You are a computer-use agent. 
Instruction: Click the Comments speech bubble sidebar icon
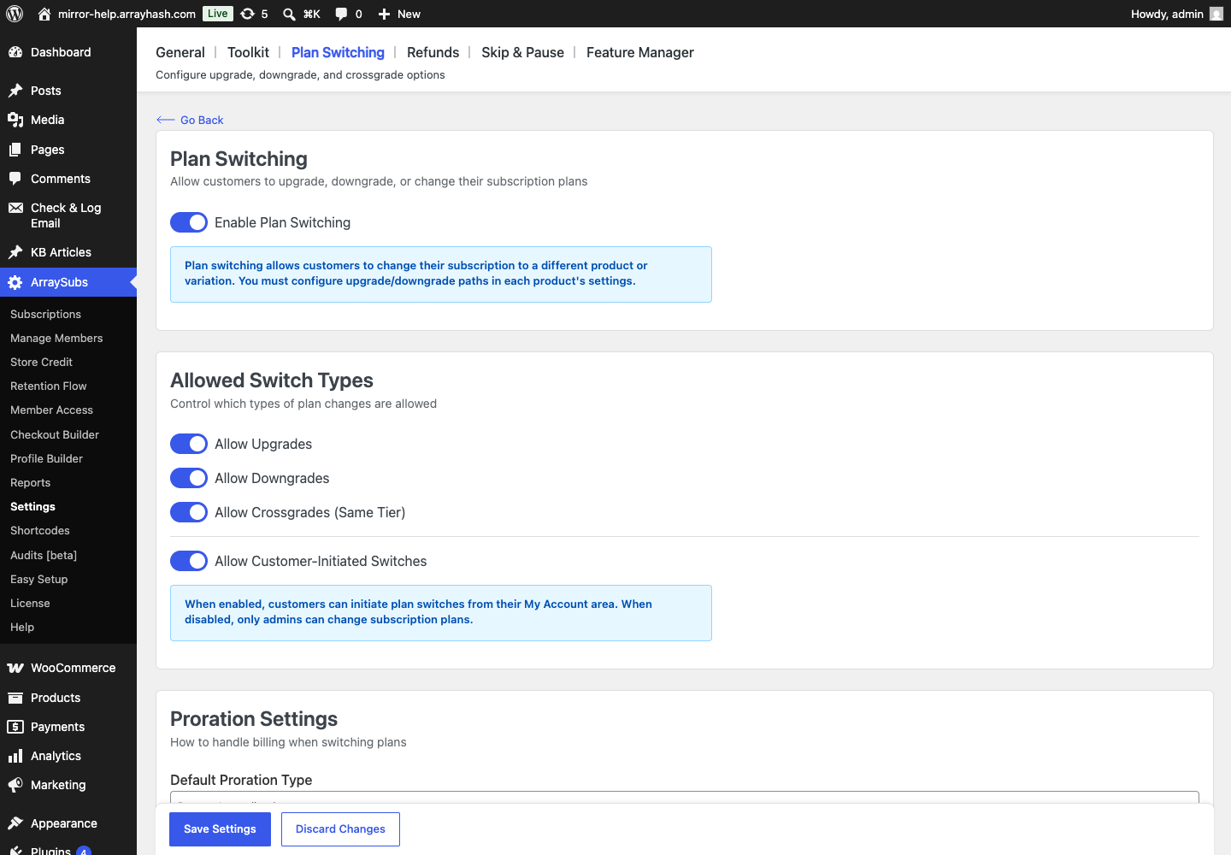click(x=15, y=179)
